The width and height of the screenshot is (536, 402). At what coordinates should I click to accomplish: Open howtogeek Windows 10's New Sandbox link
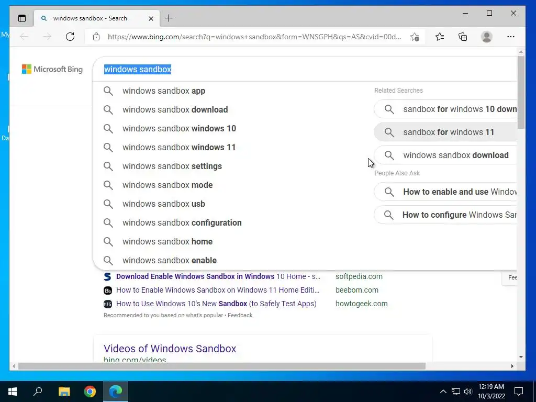pos(216,304)
